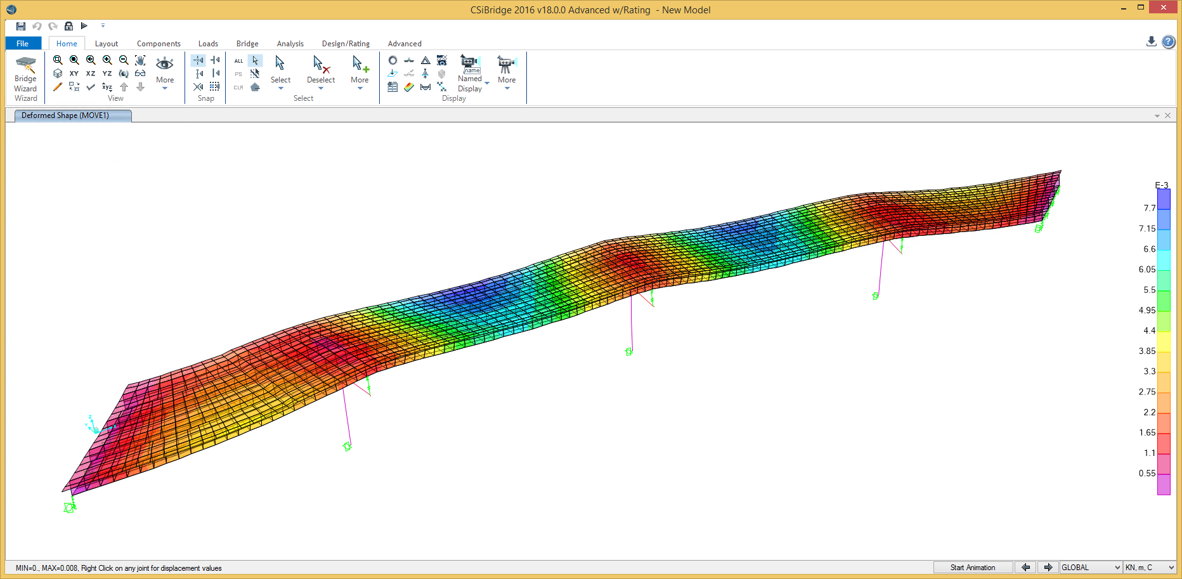Click the Run Analysis play icon
This screenshot has width=1182, height=579.
[x=84, y=26]
